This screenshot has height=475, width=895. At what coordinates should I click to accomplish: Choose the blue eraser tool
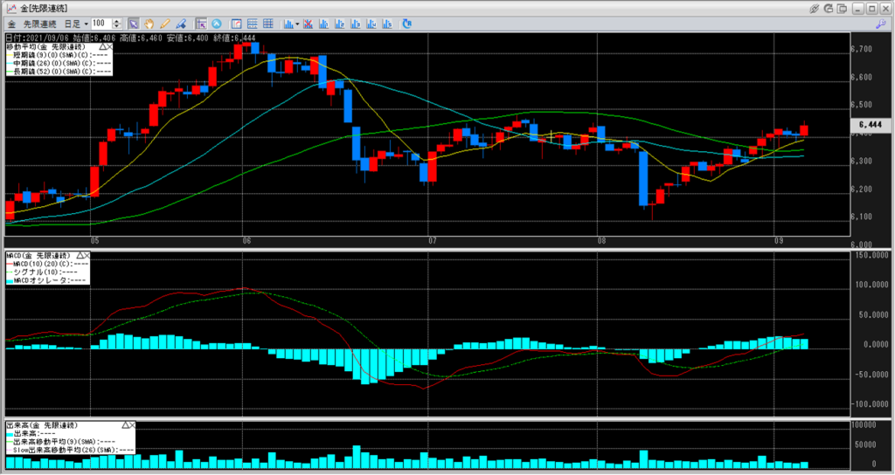(181, 24)
